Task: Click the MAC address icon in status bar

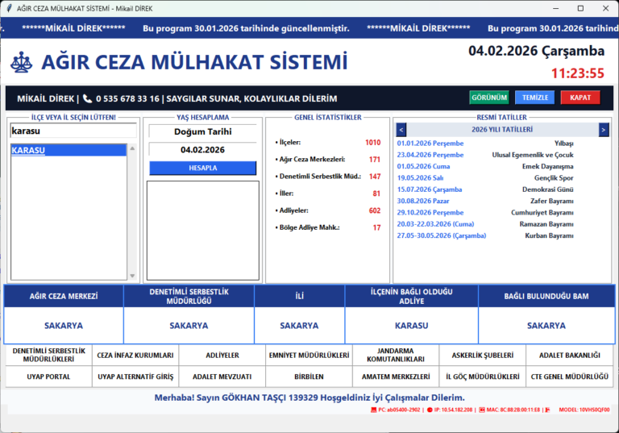Action: point(482,410)
